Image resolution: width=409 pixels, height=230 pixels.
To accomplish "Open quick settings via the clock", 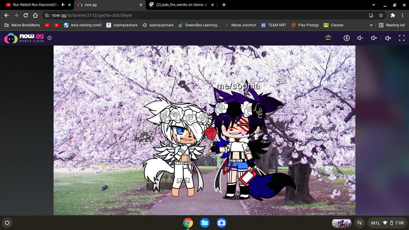I will point(399,223).
